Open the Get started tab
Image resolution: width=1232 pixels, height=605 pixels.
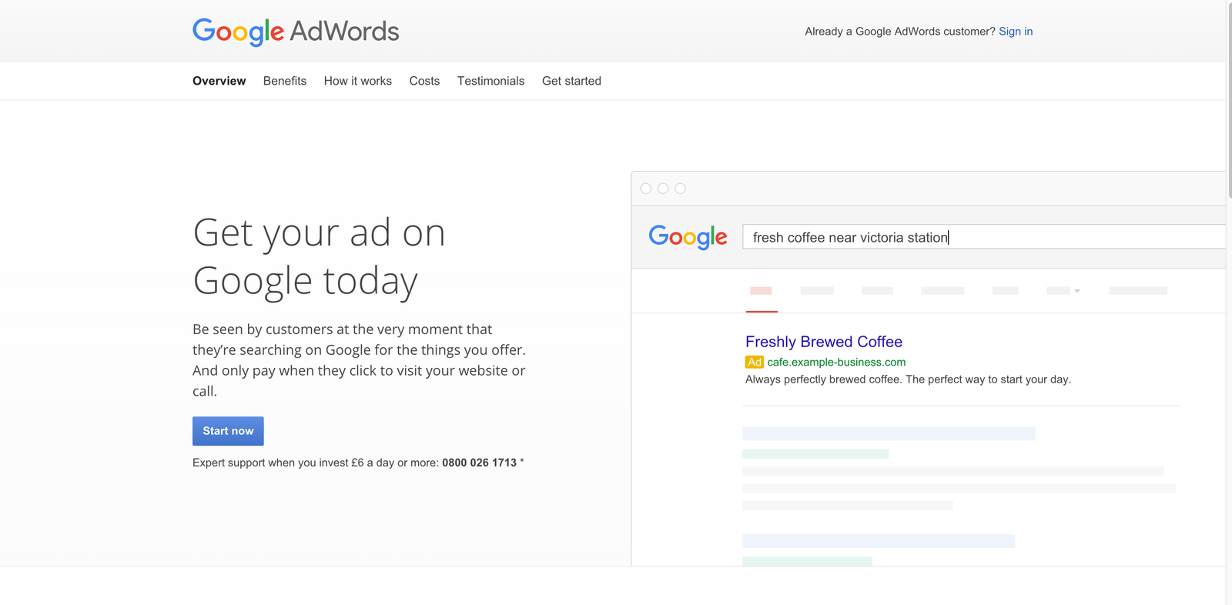click(x=571, y=81)
